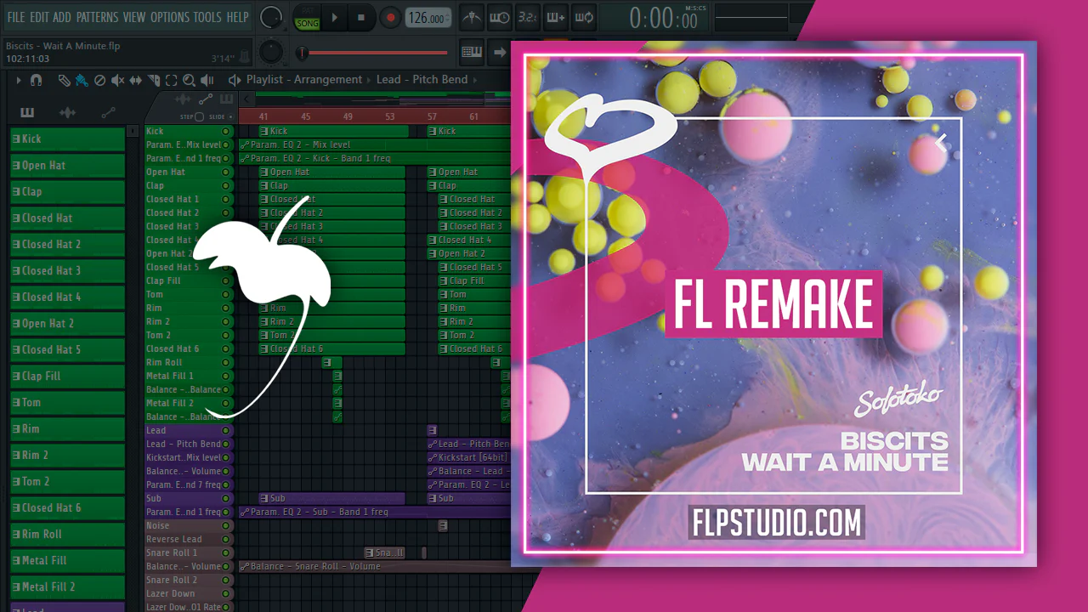The width and height of the screenshot is (1088, 612).
Task: Choose the Select marquee tool in the playlist
Action: click(171, 80)
